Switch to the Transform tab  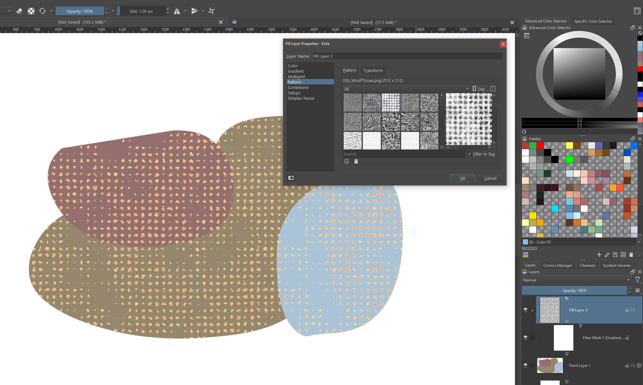(373, 70)
